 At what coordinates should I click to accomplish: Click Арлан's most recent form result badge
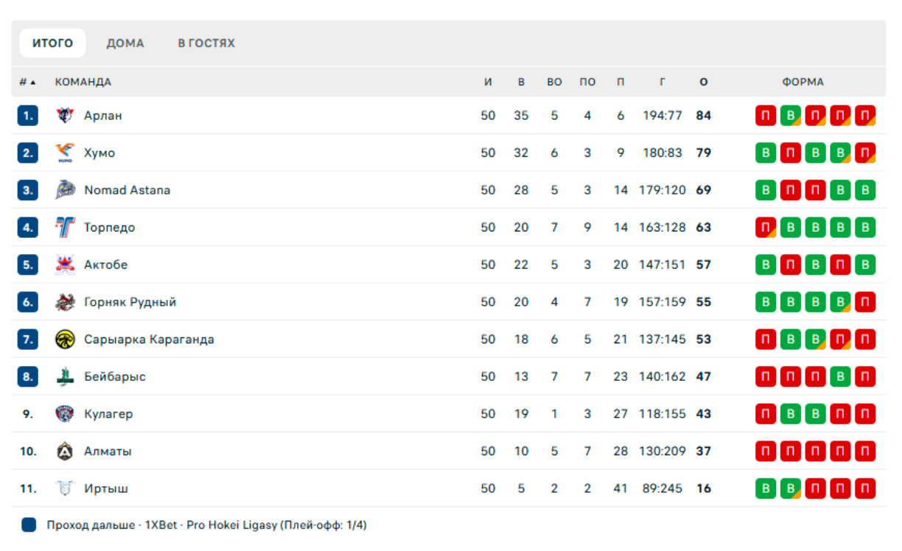pyautogui.click(x=865, y=116)
